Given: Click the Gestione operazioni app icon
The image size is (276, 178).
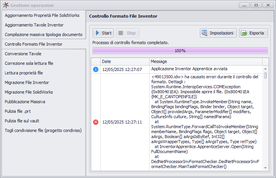Looking at the screenshot, I should tap(6, 5).
